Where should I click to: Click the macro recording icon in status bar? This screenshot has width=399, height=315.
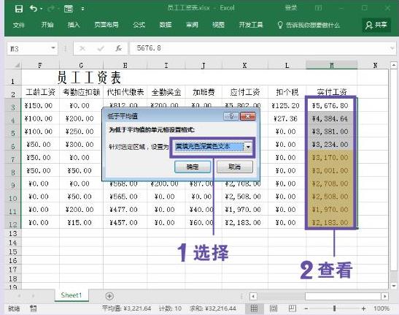[33, 308]
